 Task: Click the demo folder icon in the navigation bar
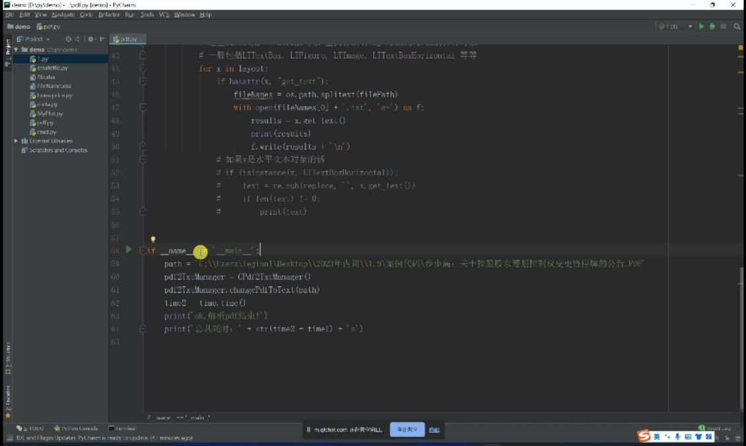[x=10, y=26]
